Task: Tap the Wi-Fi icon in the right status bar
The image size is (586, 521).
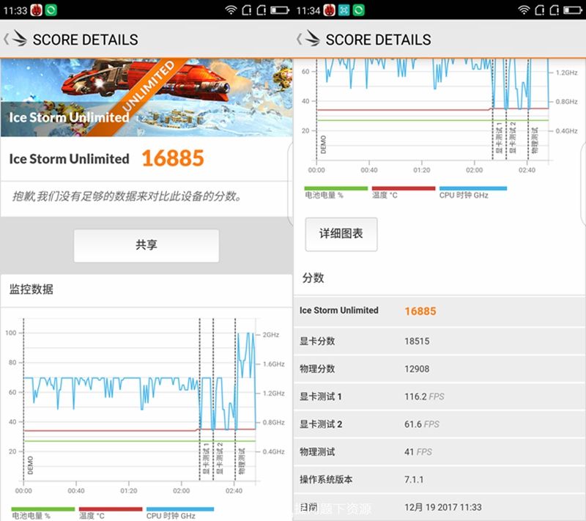Action: click(524, 10)
